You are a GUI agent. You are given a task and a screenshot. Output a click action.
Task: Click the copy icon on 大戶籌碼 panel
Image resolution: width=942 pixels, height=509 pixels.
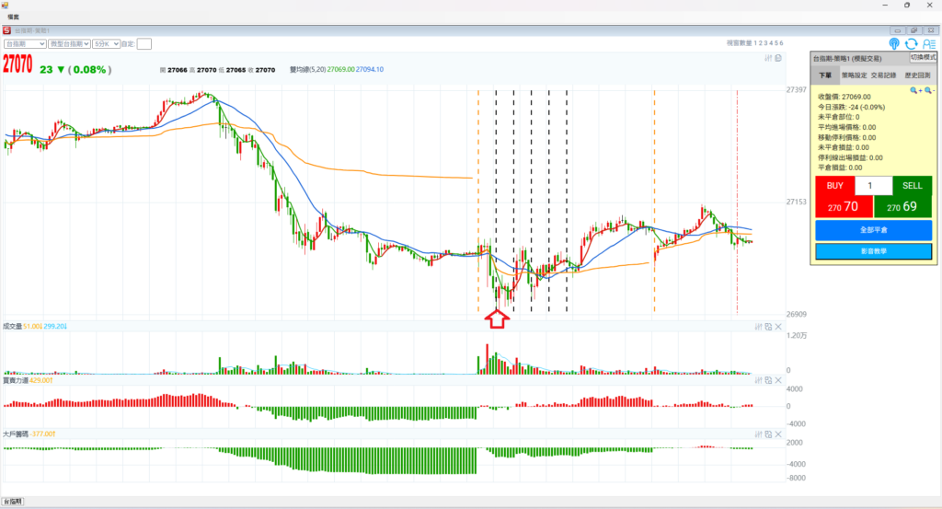(x=768, y=433)
